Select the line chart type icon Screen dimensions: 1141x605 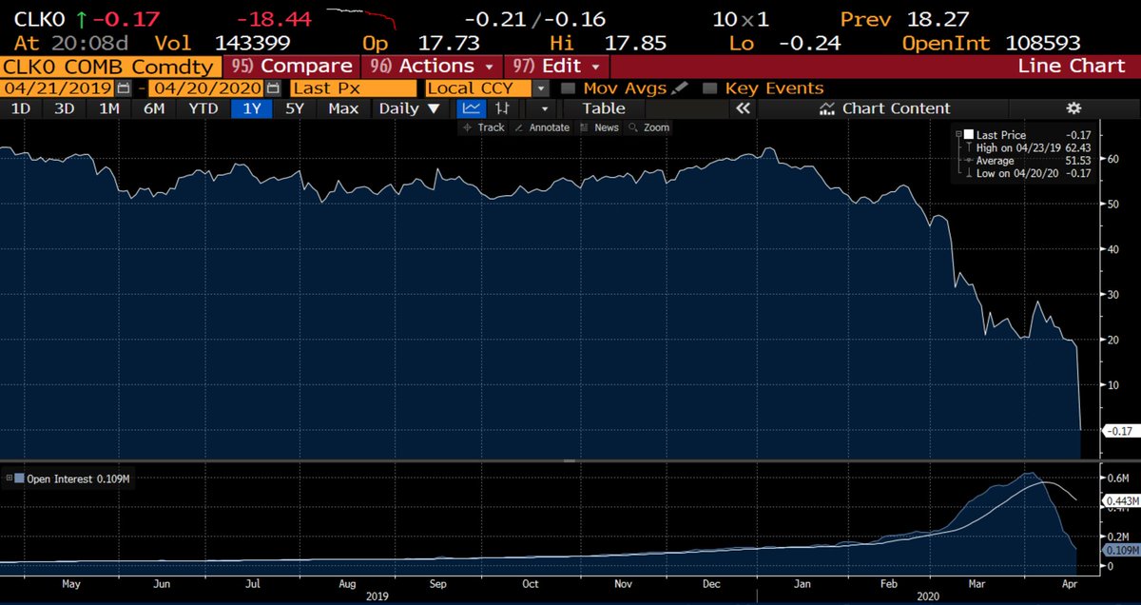click(471, 107)
